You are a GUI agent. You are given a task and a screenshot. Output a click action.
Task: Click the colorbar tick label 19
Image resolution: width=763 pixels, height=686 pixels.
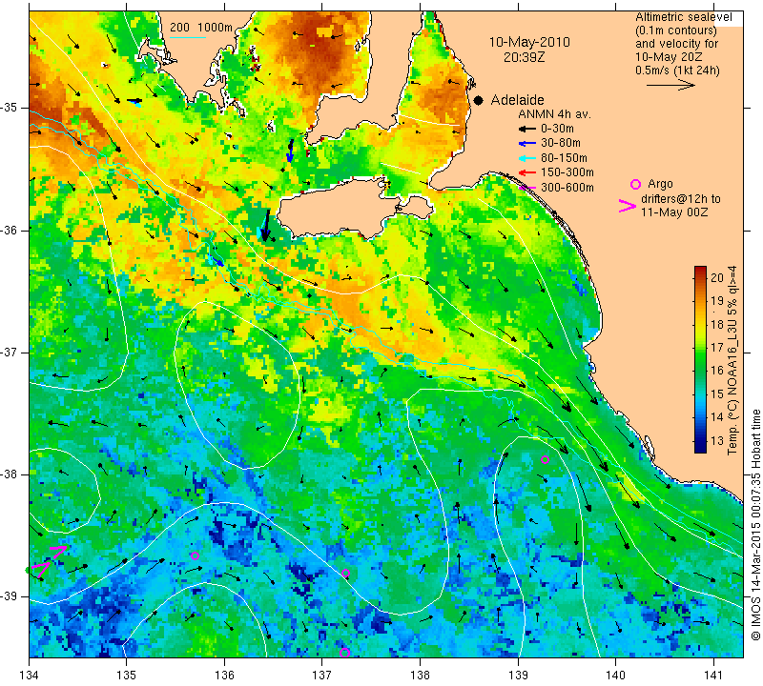[x=717, y=300]
